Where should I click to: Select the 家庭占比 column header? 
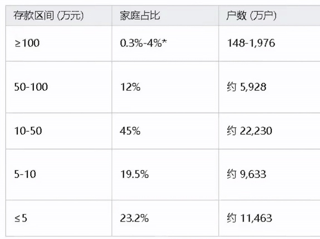[x=140, y=16]
